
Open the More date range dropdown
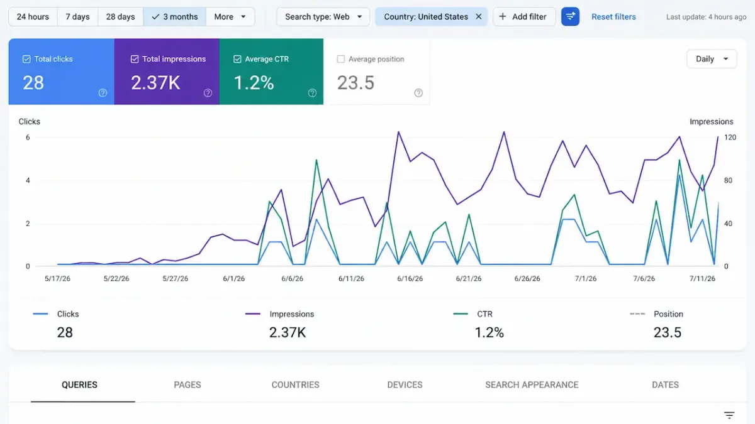tap(230, 17)
